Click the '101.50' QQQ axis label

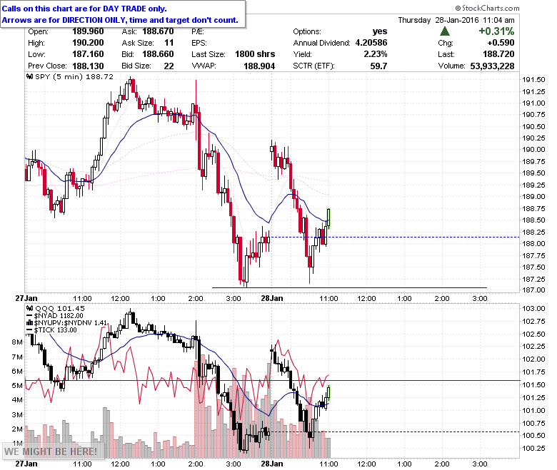[x=533, y=385]
